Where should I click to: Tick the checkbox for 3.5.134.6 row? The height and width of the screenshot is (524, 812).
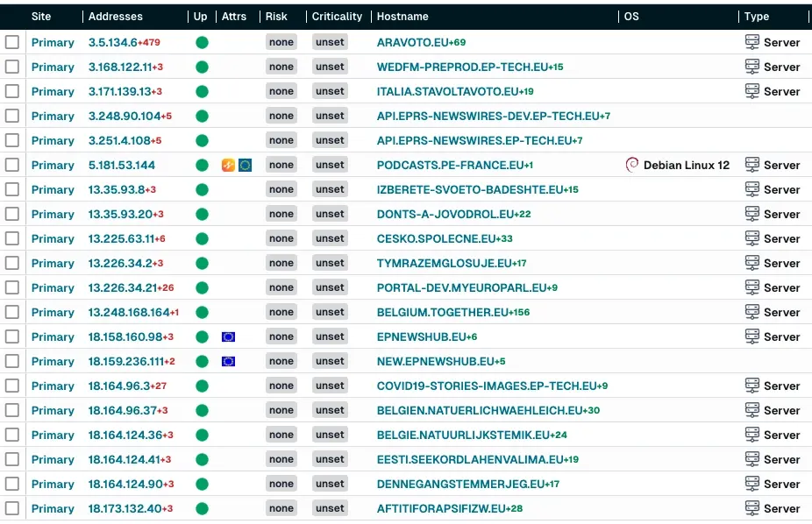tap(12, 42)
